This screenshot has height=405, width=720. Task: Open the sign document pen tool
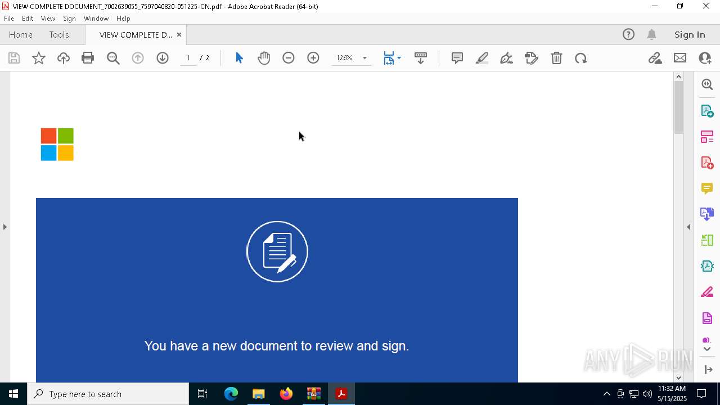tap(506, 58)
